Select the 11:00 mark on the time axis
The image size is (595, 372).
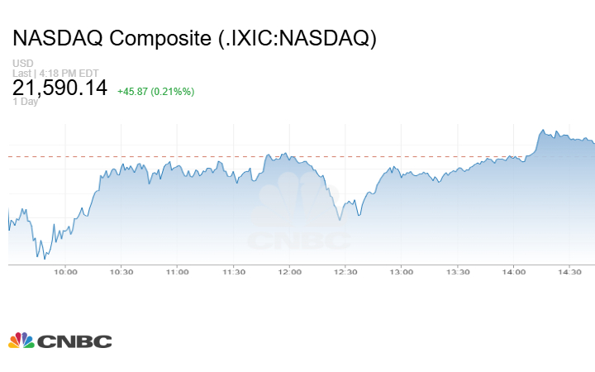coord(178,272)
